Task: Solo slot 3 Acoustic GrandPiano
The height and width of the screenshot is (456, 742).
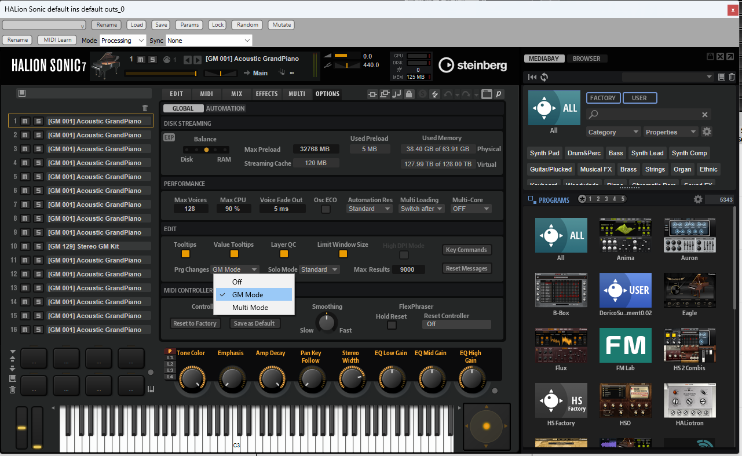Action: click(x=38, y=149)
